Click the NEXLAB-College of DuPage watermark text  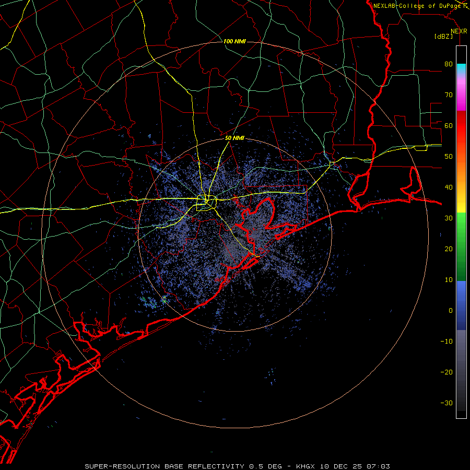417,6
